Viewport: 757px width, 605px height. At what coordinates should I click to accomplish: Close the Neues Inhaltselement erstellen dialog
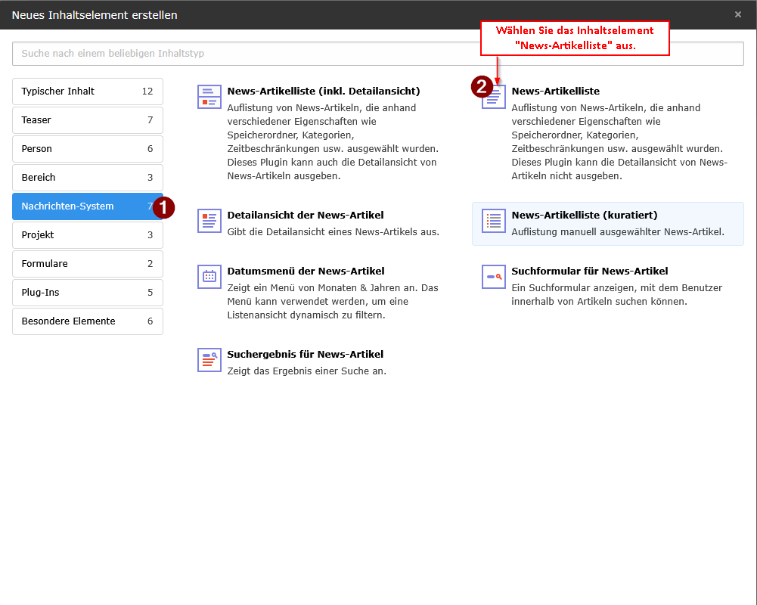(737, 14)
